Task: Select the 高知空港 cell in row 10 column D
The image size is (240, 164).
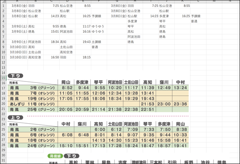Action: tap(67, 52)
